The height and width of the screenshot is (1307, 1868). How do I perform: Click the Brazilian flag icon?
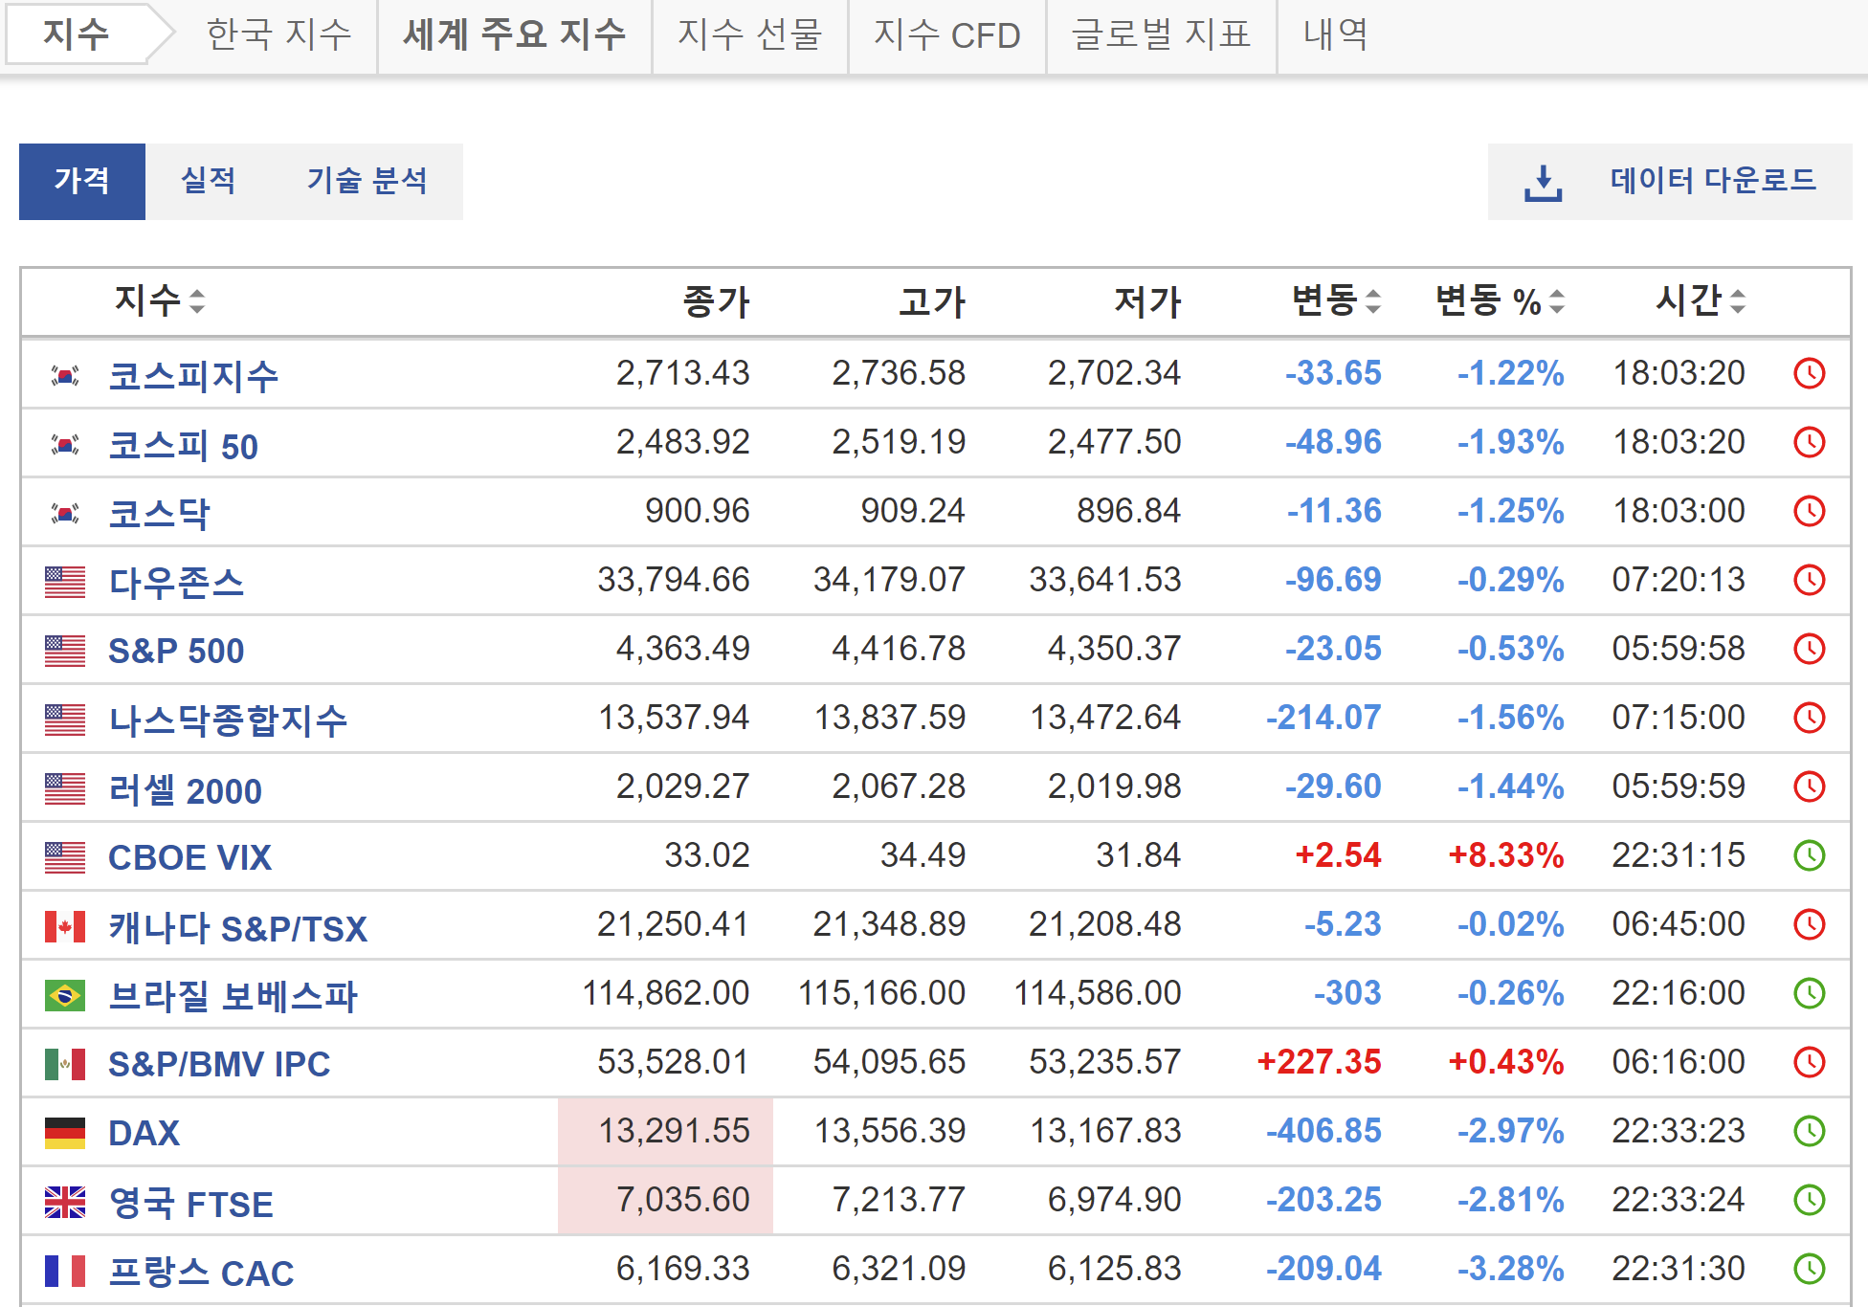(x=65, y=995)
